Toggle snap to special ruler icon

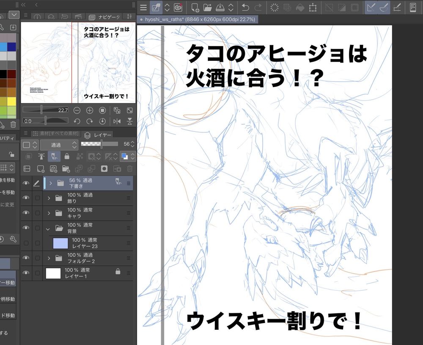[x=384, y=8]
